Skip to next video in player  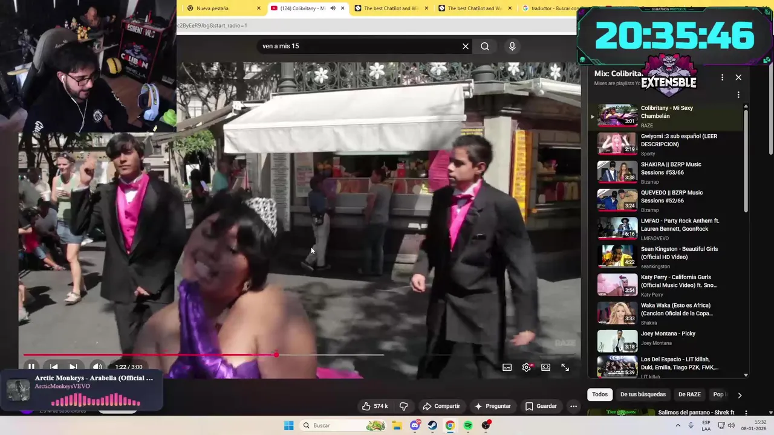coord(73,367)
